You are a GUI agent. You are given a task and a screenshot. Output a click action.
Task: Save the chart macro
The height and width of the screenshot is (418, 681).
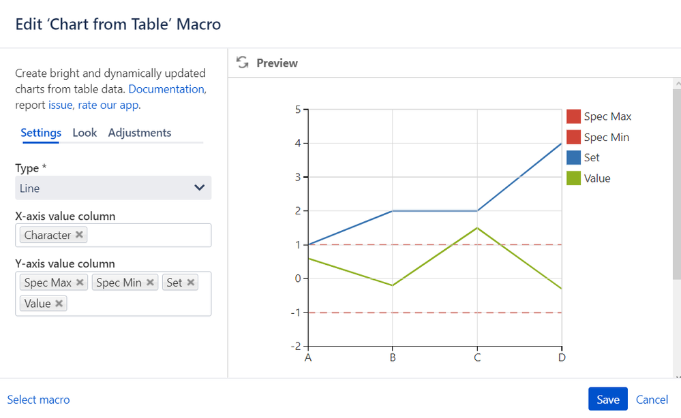coord(607,400)
